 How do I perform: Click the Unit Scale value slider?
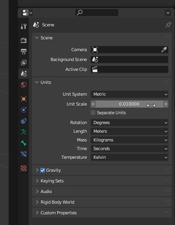click(129, 104)
